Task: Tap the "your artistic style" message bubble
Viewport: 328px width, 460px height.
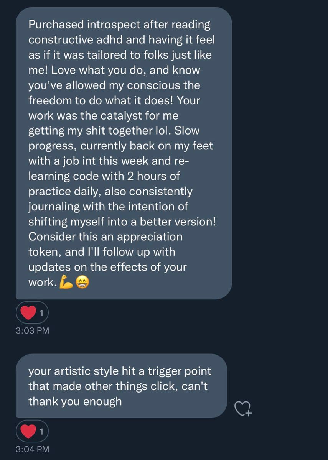Action: pos(121,386)
